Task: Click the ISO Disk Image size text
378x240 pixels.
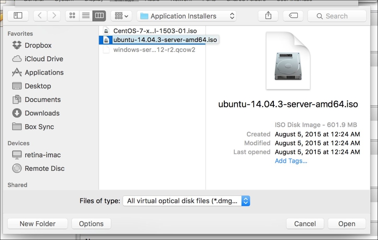Action: [x=316, y=125]
